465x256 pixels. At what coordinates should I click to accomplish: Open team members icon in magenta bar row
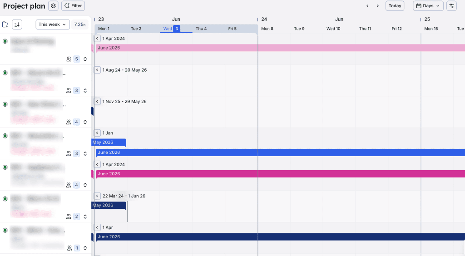click(69, 185)
